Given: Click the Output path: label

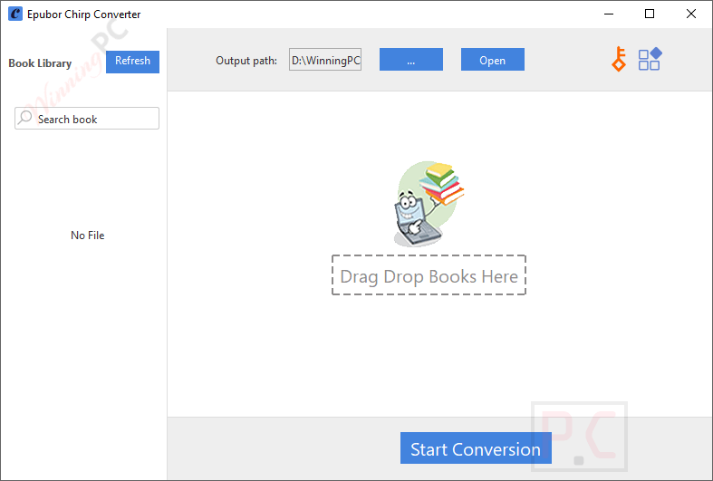Looking at the screenshot, I should pos(246,61).
